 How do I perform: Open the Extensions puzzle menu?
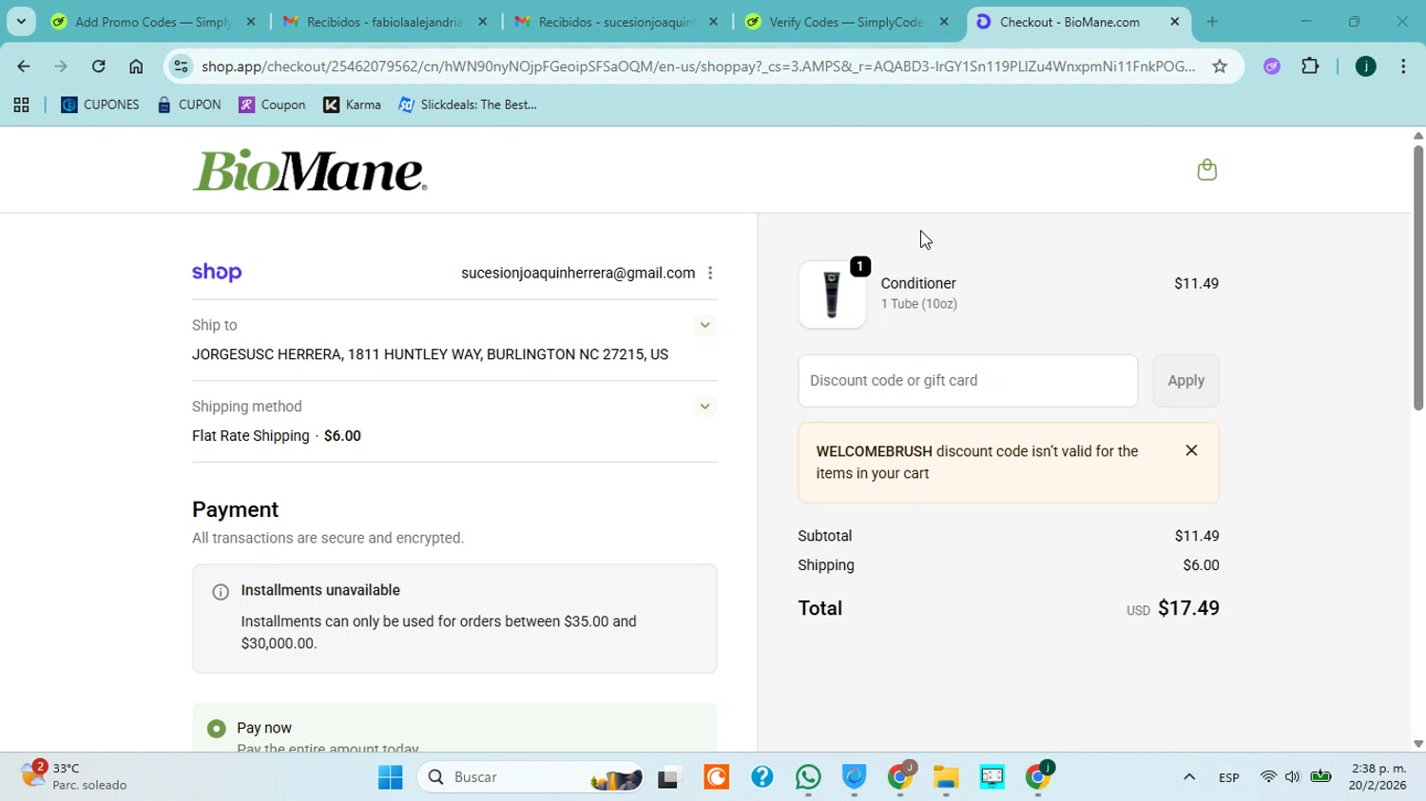(x=1310, y=67)
